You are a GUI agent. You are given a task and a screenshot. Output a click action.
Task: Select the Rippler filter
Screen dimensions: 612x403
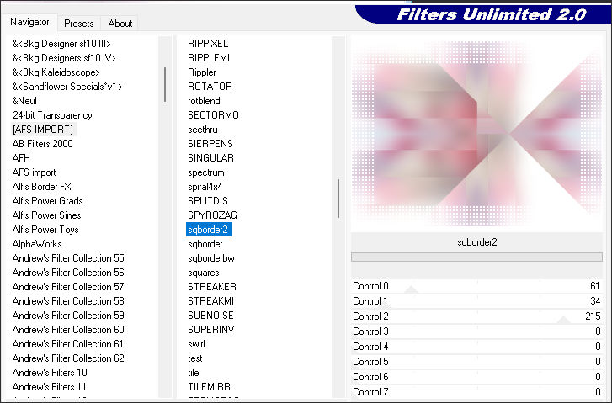202,72
